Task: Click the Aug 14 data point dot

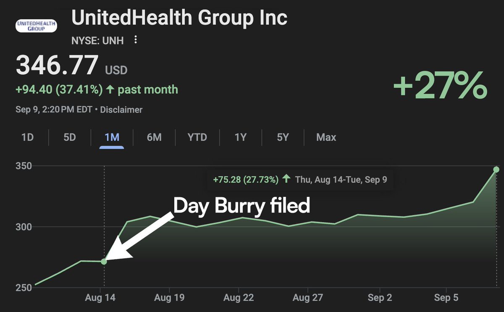Action: click(x=104, y=262)
